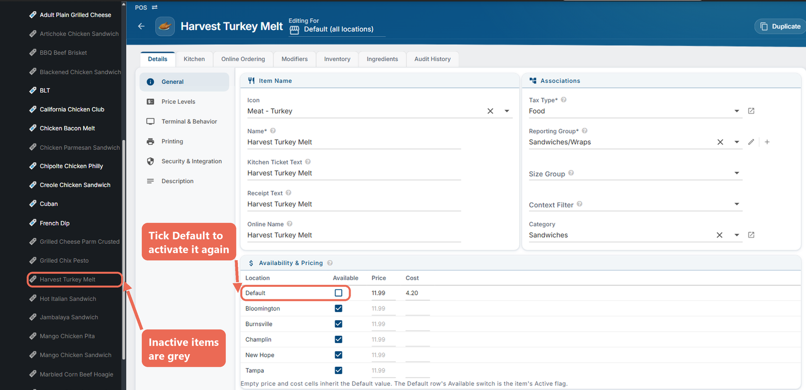Image resolution: width=806 pixels, height=390 pixels.
Task: Expand the Icon dropdown arrow
Action: point(507,111)
